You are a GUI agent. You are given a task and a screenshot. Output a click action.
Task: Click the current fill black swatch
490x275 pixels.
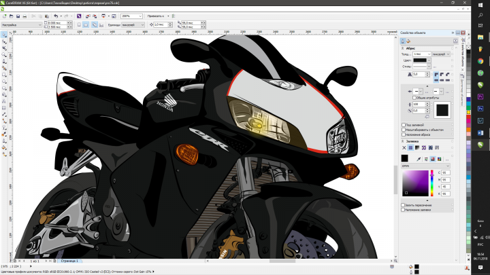(x=405, y=158)
